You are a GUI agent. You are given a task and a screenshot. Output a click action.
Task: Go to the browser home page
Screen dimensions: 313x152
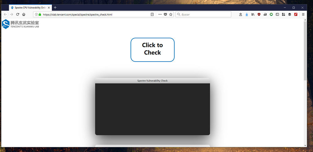[24, 14]
